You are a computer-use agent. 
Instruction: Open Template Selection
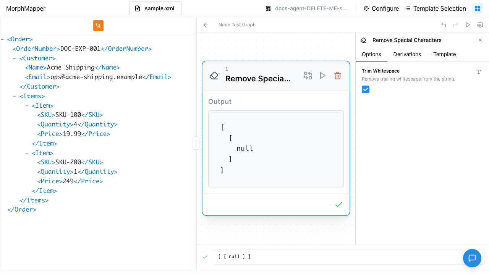point(436,8)
